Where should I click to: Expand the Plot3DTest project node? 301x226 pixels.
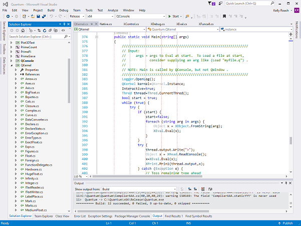click(x=11, y=43)
